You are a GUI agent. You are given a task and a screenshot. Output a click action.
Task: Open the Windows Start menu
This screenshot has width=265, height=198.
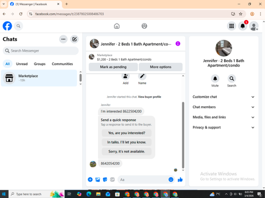pos(4,194)
